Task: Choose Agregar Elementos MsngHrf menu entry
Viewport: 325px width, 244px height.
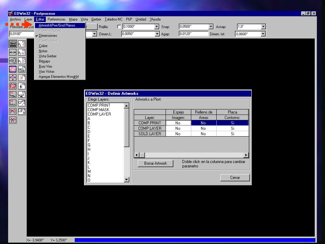Action: (60, 77)
